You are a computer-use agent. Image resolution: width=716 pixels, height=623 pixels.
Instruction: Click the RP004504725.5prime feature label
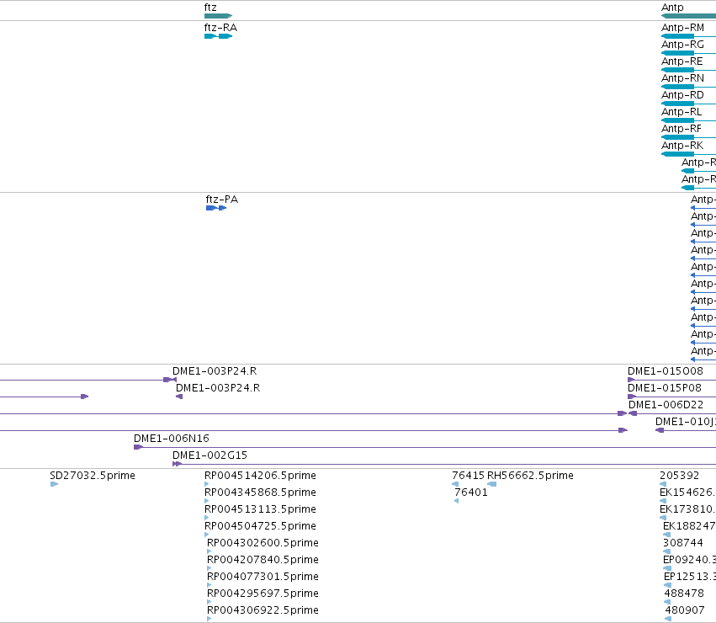pyautogui.click(x=260, y=526)
